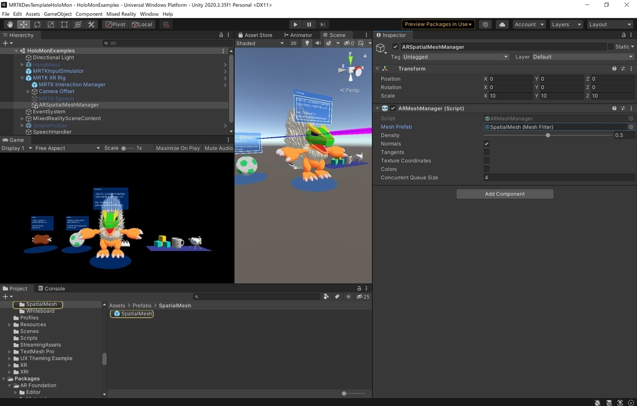Open object picker for Mesh Prefab
The height and width of the screenshot is (406, 637).
click(x=631, y=127)
